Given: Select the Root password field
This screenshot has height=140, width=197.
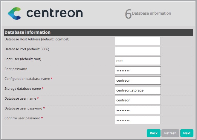Looking at the screenshot, I should click(x=138, y=71).
